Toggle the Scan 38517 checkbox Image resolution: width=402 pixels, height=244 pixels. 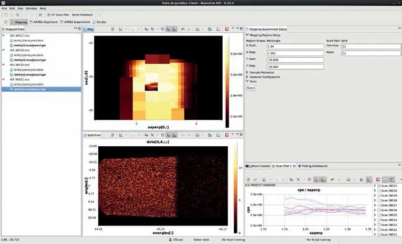point(379,205)
